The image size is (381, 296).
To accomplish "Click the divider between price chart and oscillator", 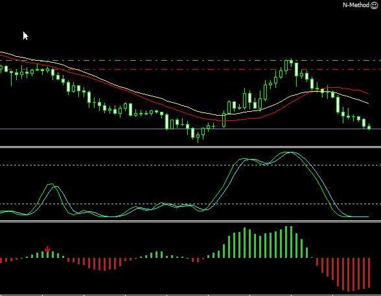I will coord(190,147).
